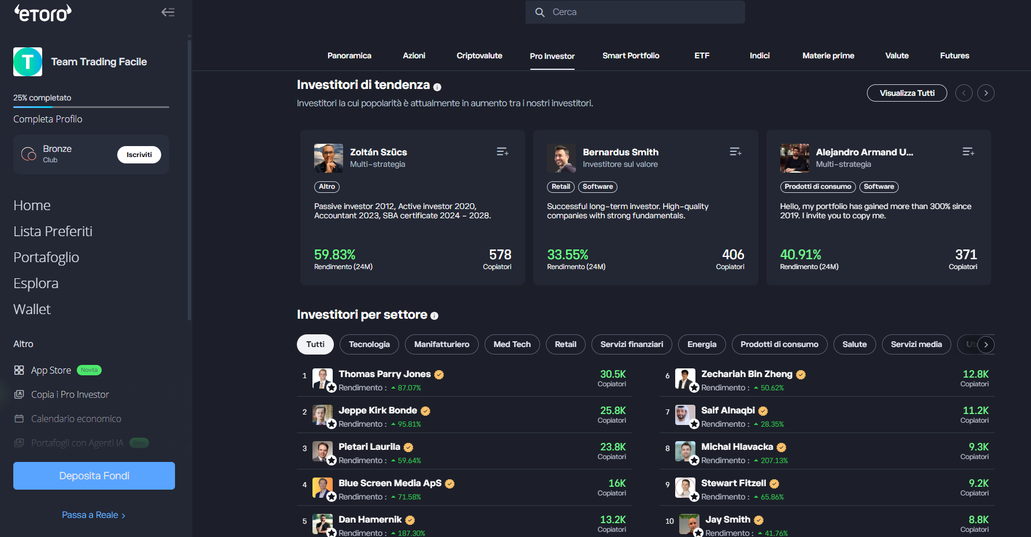Open Zoltán Szűcs profile photo

329,158
